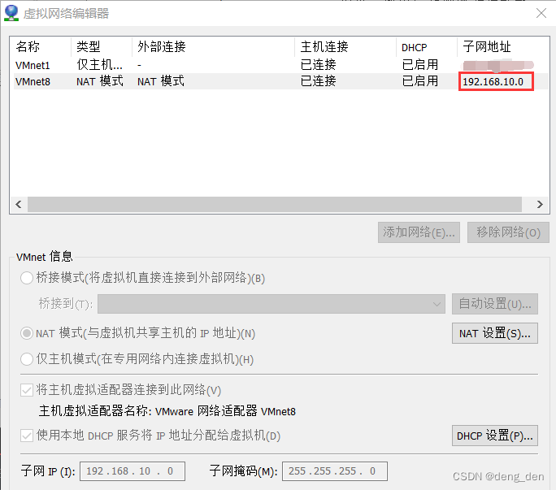Viewport: 556px width, 490px height.
Task: Click adapter name text VMware 网络适配器 VMnet8
Action: [225, 411]
